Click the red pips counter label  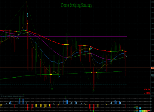click(147, 90)
